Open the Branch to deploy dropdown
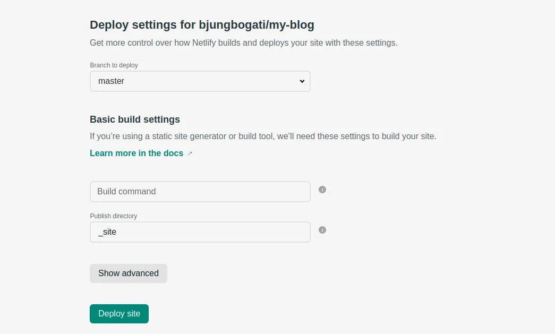Image resolution: width=555 pixels, height=334 pixels. (x=200, y=81)
